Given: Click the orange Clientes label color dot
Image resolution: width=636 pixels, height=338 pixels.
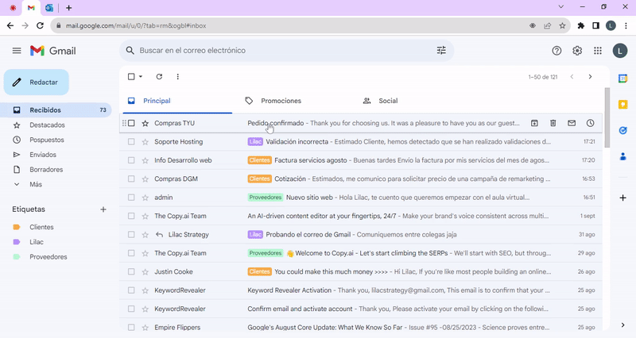Looking at the screenshot, I should pos(17,227).
